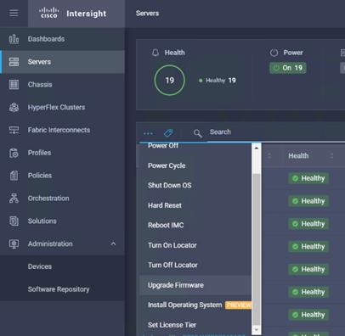The height and width of the screenshot is (336, 345).
Task: Select Set License Tier action
Action: (195, 325)
